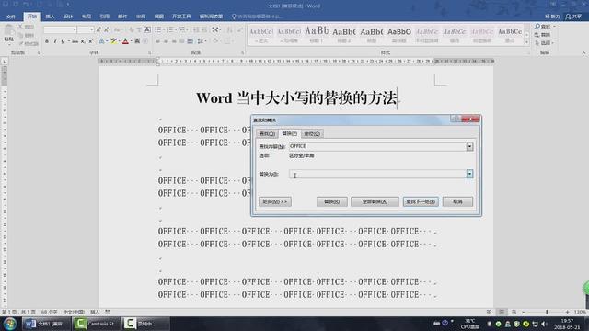Viewport: 589px width, 331px height.
Task: Click the character border A icon
Action: point(147,29)
